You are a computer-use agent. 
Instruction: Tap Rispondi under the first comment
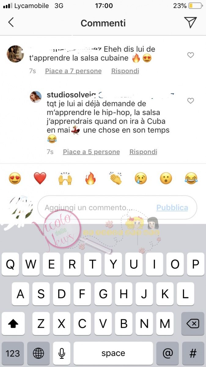click(125, 71)
